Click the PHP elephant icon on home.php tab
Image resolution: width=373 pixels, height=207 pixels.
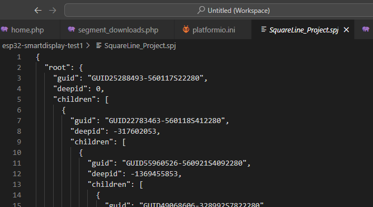(x=4, y=30)
